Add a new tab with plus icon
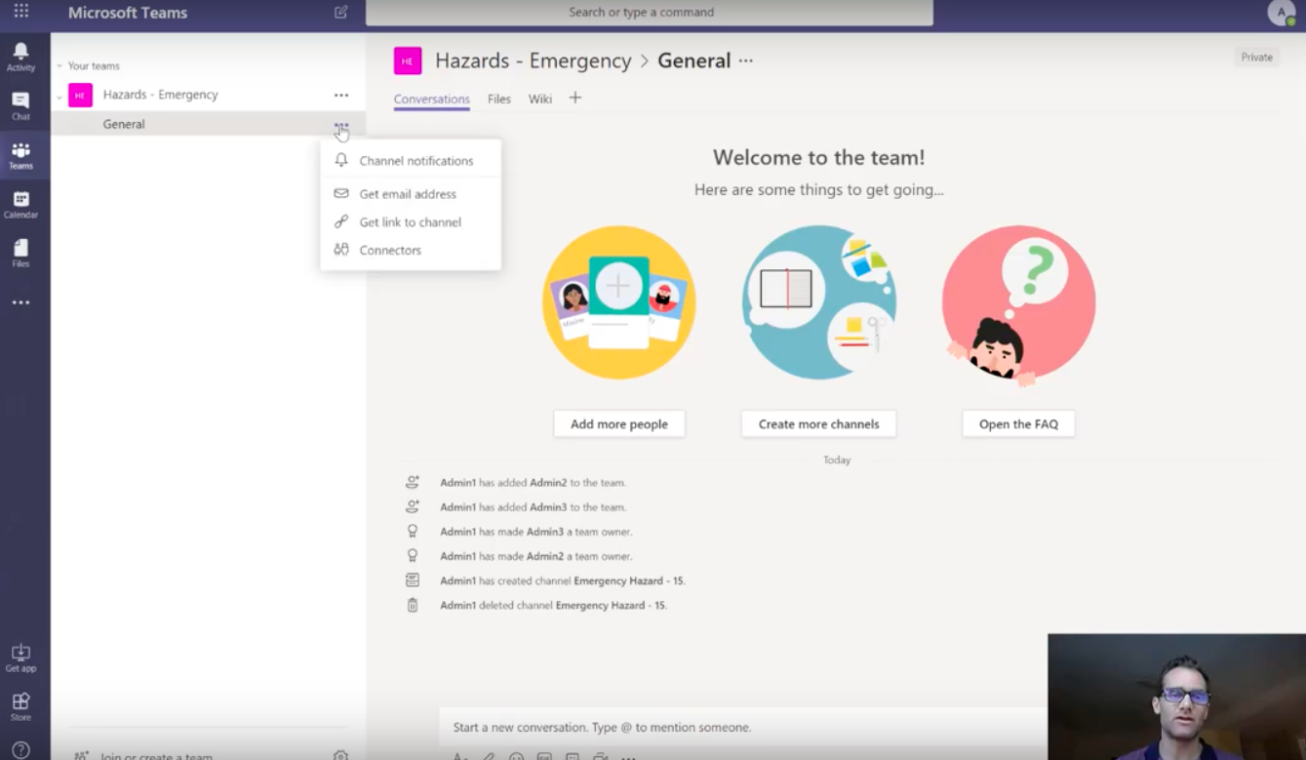Viewport: 1306px width, 760px height. point(575,98)
